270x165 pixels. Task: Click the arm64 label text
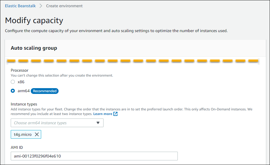23,91
